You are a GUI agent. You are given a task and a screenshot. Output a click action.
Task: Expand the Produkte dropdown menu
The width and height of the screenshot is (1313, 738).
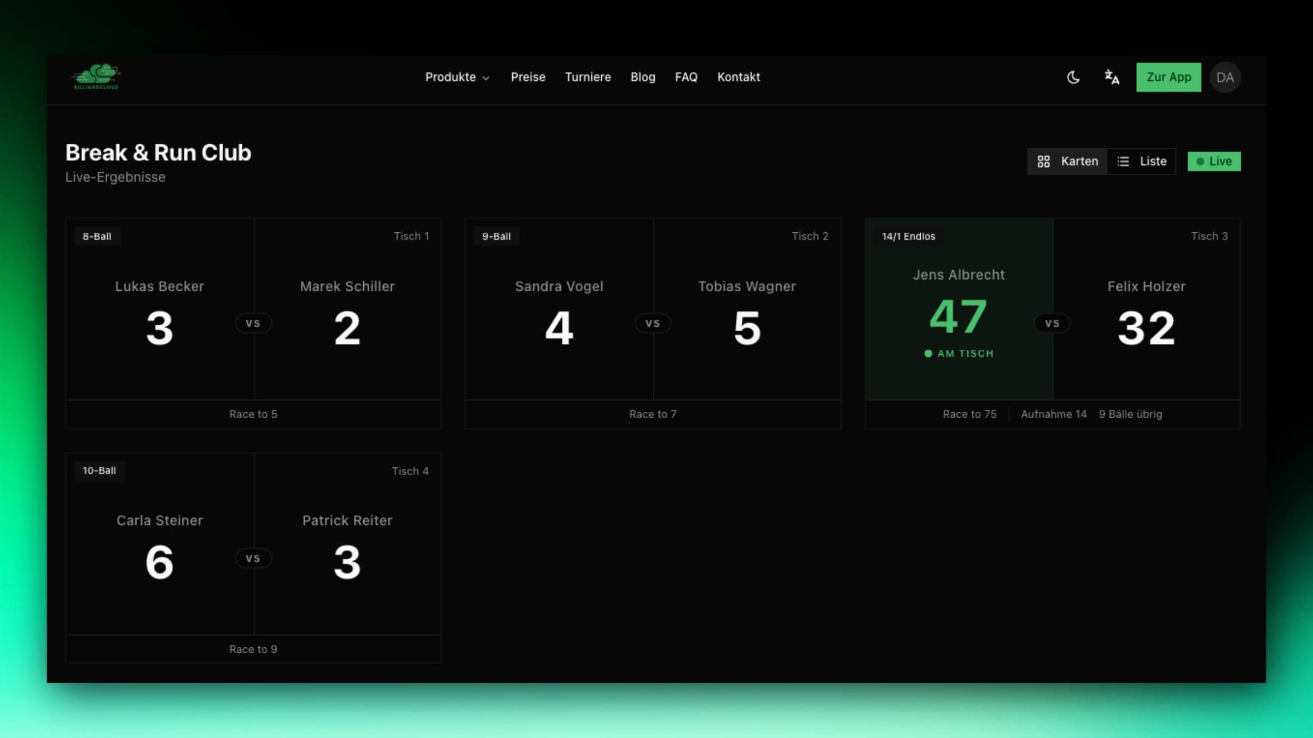click(457, 77)
